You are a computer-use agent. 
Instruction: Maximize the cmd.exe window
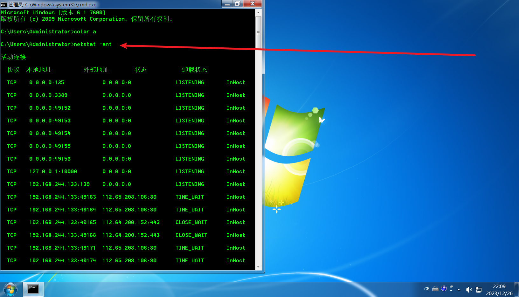click(x=238, y=4)
